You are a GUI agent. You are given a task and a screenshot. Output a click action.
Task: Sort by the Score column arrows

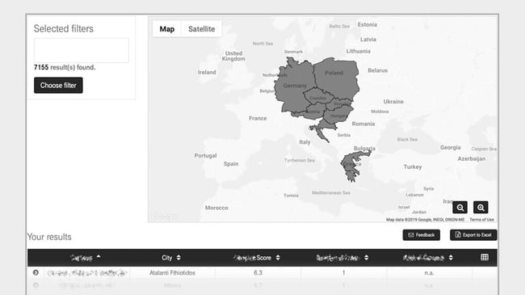tap(278, 258)
